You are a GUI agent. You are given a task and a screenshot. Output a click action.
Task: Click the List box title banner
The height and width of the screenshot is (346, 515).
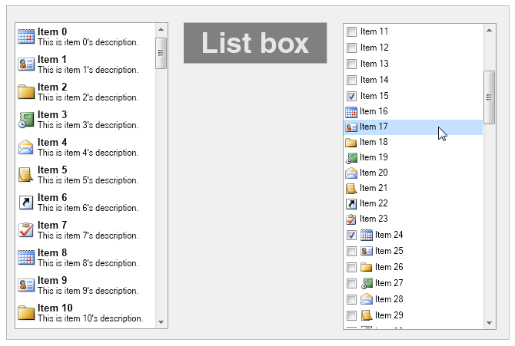(x=255, y=43)
